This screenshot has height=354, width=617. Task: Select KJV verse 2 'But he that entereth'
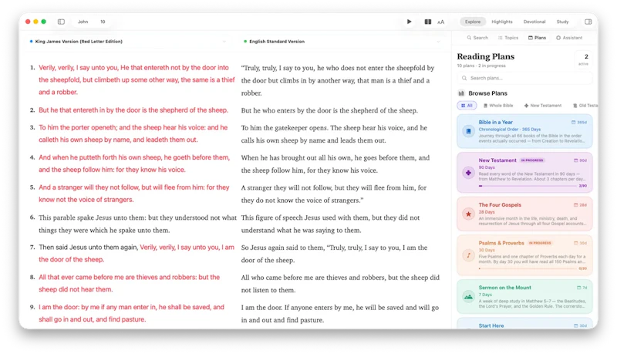[x=133, y=110]
